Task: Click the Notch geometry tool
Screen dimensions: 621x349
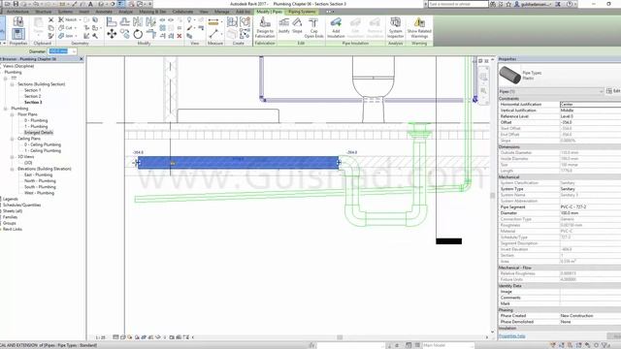Action: pyautogui.click(x=68, y=19)
